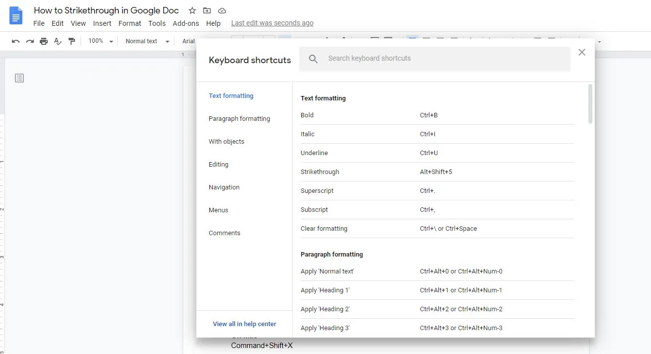Click the Undo toolbar icon

[x=16, y=41]
